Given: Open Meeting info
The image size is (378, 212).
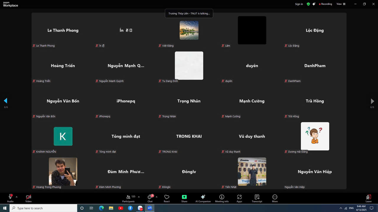Looking at the screenshot, I should [222, 198].
